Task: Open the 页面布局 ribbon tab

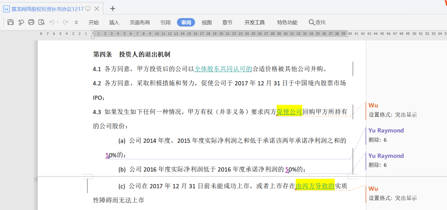Action: pos(139,22)
